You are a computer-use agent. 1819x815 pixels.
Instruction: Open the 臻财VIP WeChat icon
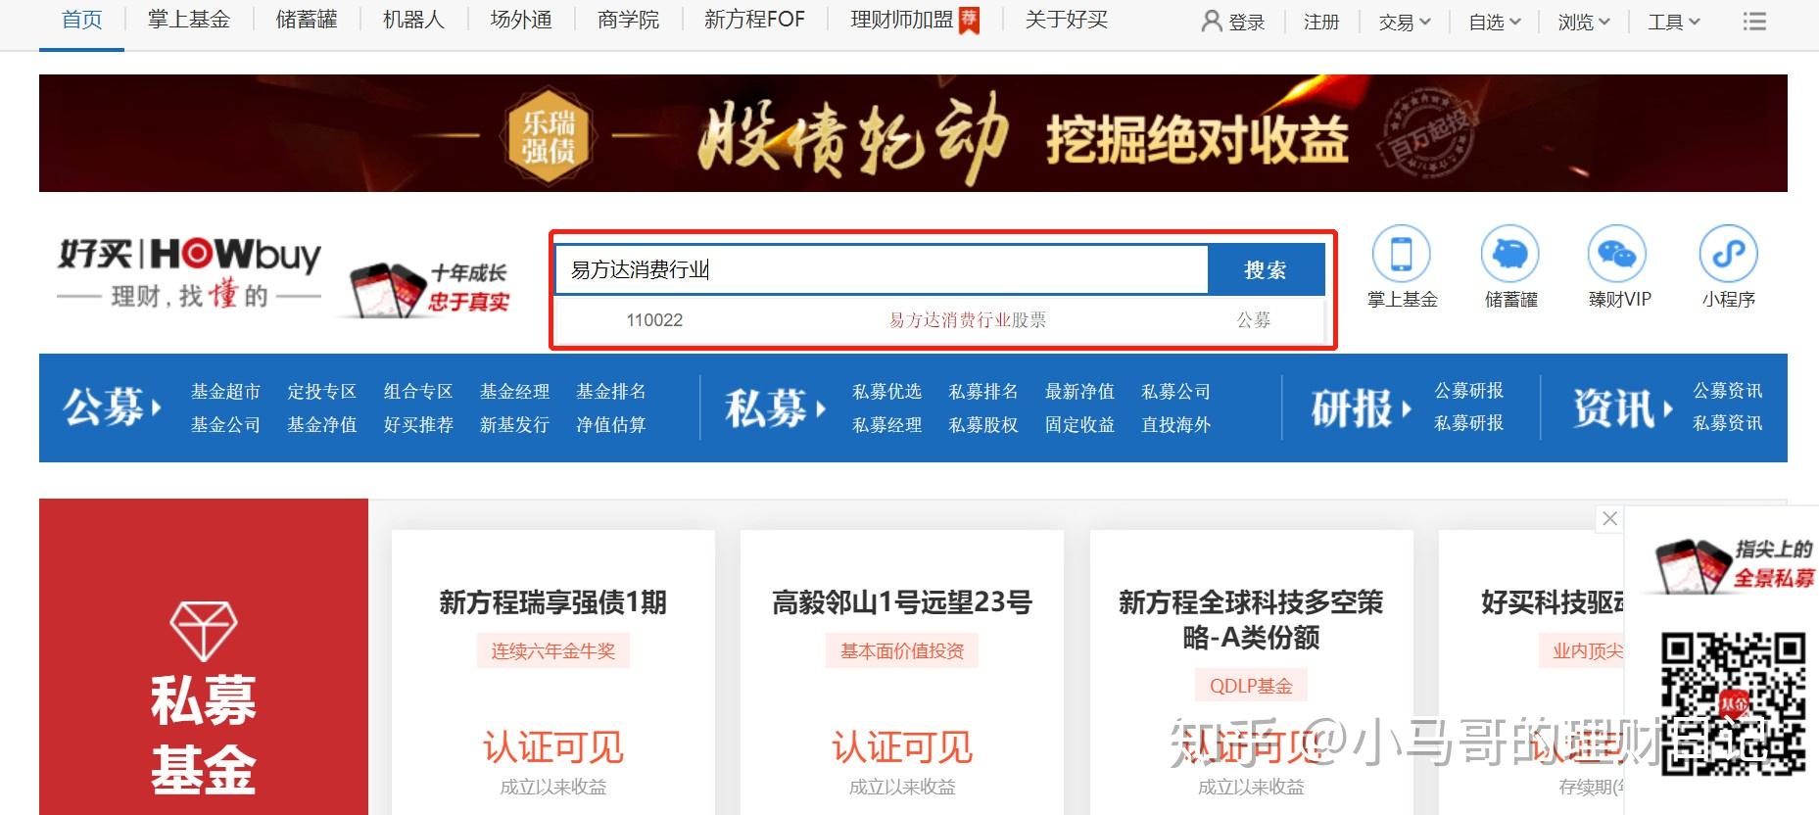(x=1618, y=254)
